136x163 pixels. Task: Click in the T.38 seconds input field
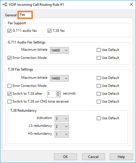coord(52,94)
